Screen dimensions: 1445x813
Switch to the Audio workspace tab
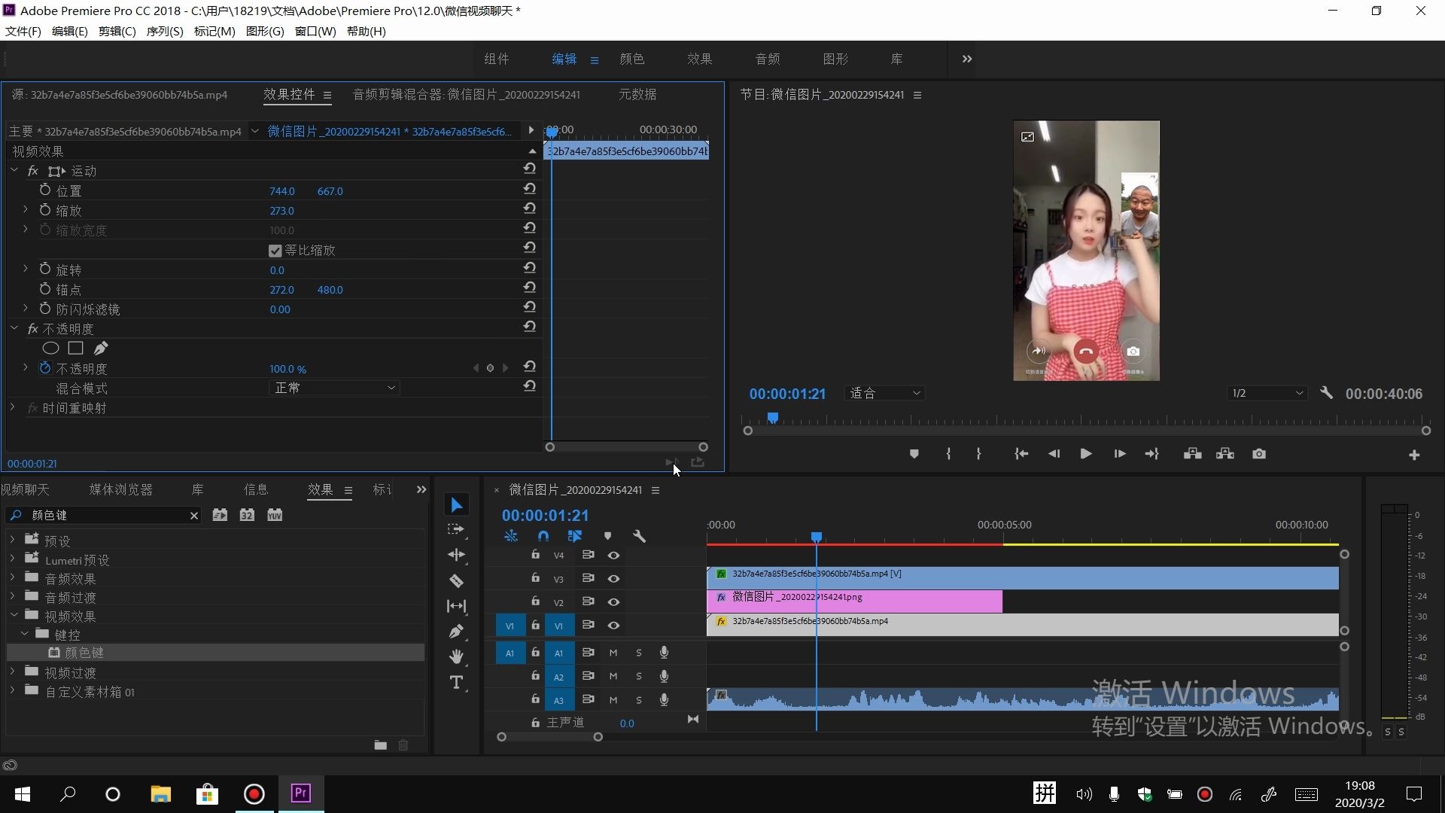(x=767, y=59)
